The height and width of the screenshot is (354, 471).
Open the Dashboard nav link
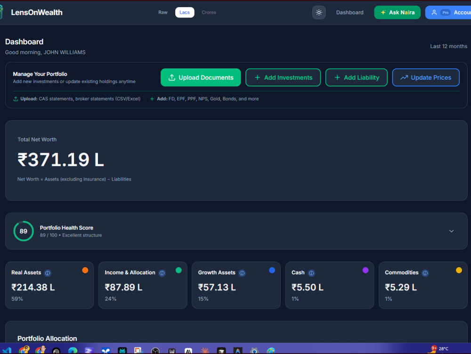coord(349,13)
